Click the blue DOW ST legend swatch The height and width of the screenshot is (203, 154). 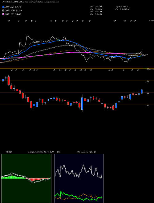click(3, 7)
